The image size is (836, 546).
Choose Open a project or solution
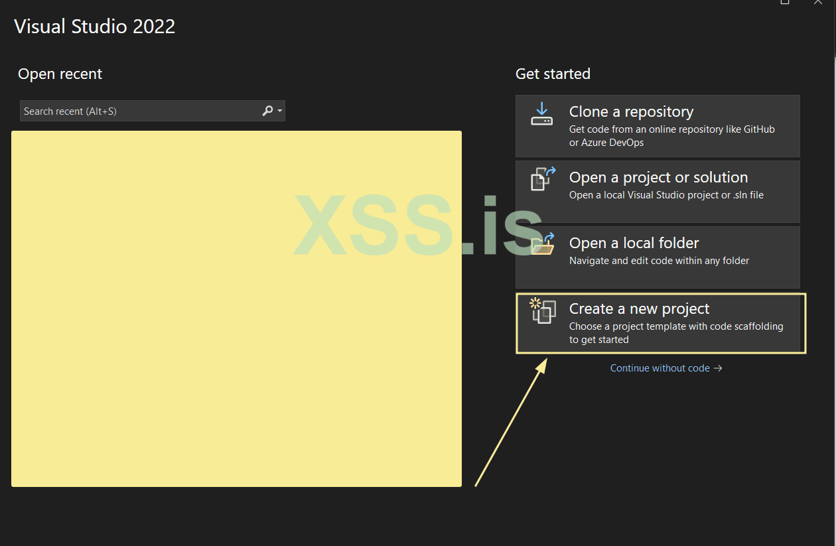658,192
